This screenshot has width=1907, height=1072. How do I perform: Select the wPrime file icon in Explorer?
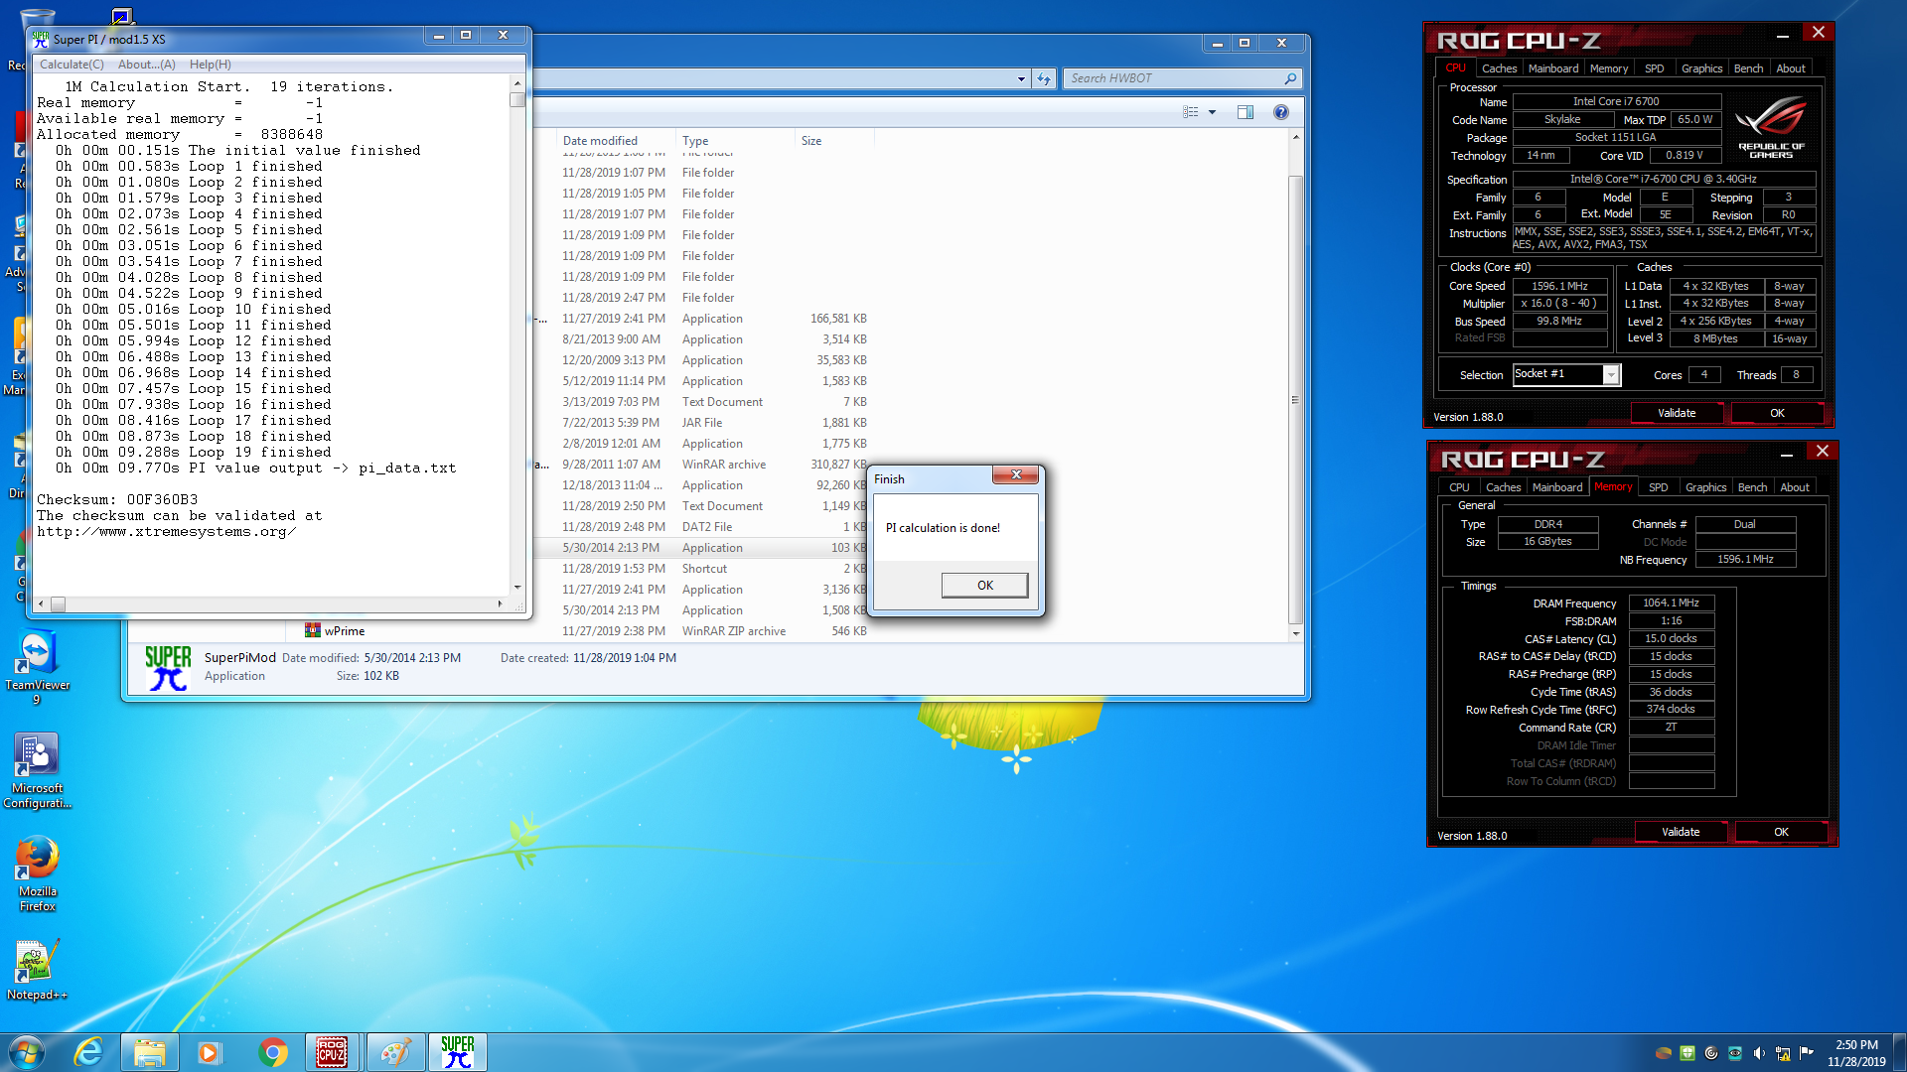point(313,630)
